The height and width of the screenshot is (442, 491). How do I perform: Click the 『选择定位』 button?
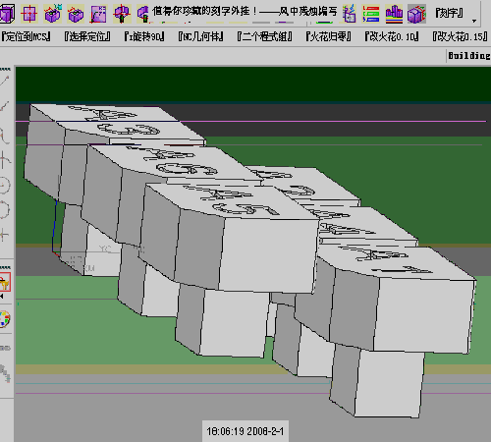[x=87, y=36]
